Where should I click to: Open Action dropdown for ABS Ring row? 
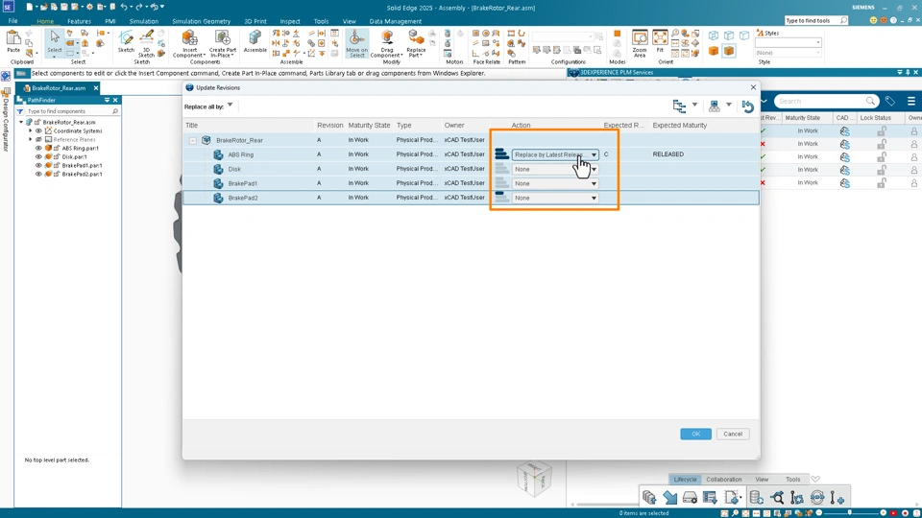(x=594, y=154)
